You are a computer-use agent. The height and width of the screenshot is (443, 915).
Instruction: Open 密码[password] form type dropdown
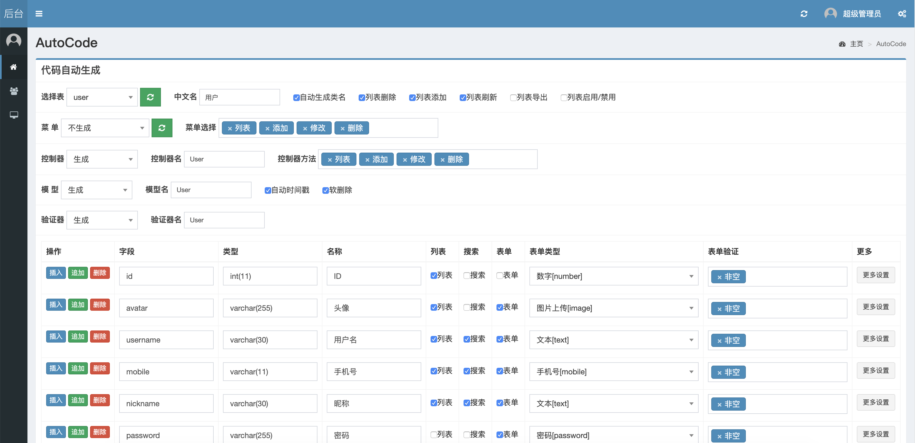coord(613,435)
